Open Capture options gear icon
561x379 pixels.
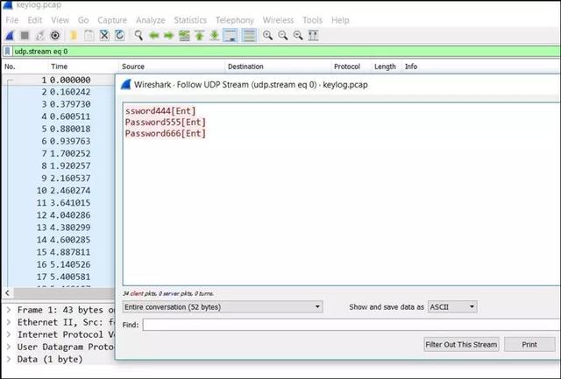pos(55,35)
